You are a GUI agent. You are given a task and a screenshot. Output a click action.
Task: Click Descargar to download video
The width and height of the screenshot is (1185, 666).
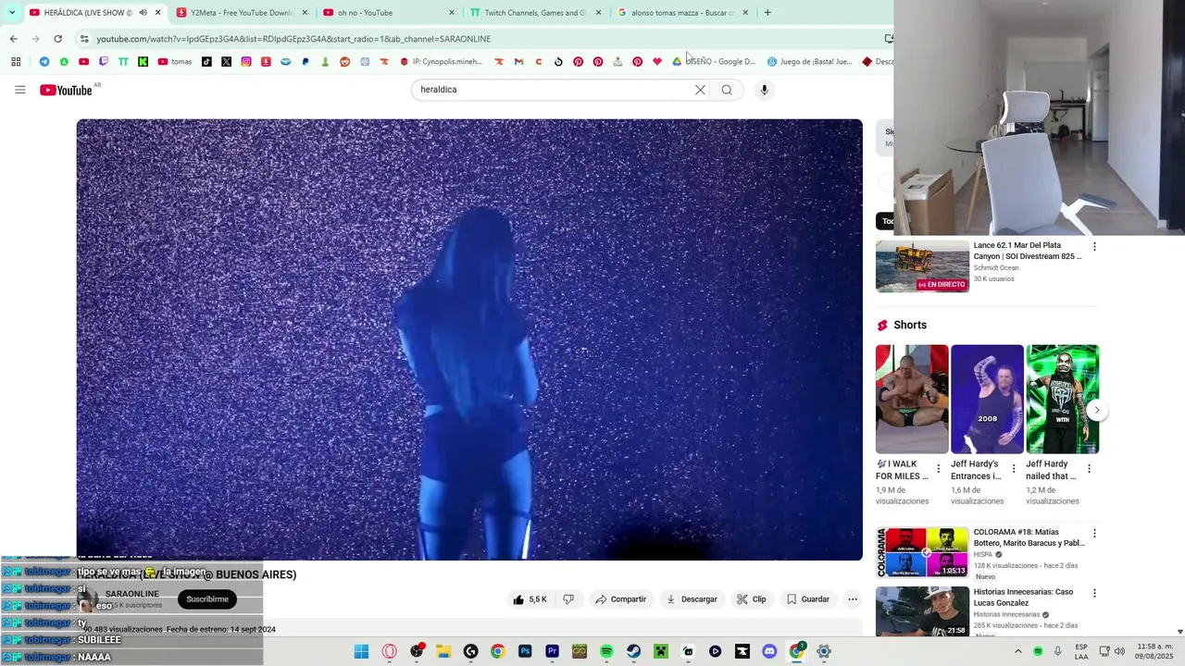692,599
